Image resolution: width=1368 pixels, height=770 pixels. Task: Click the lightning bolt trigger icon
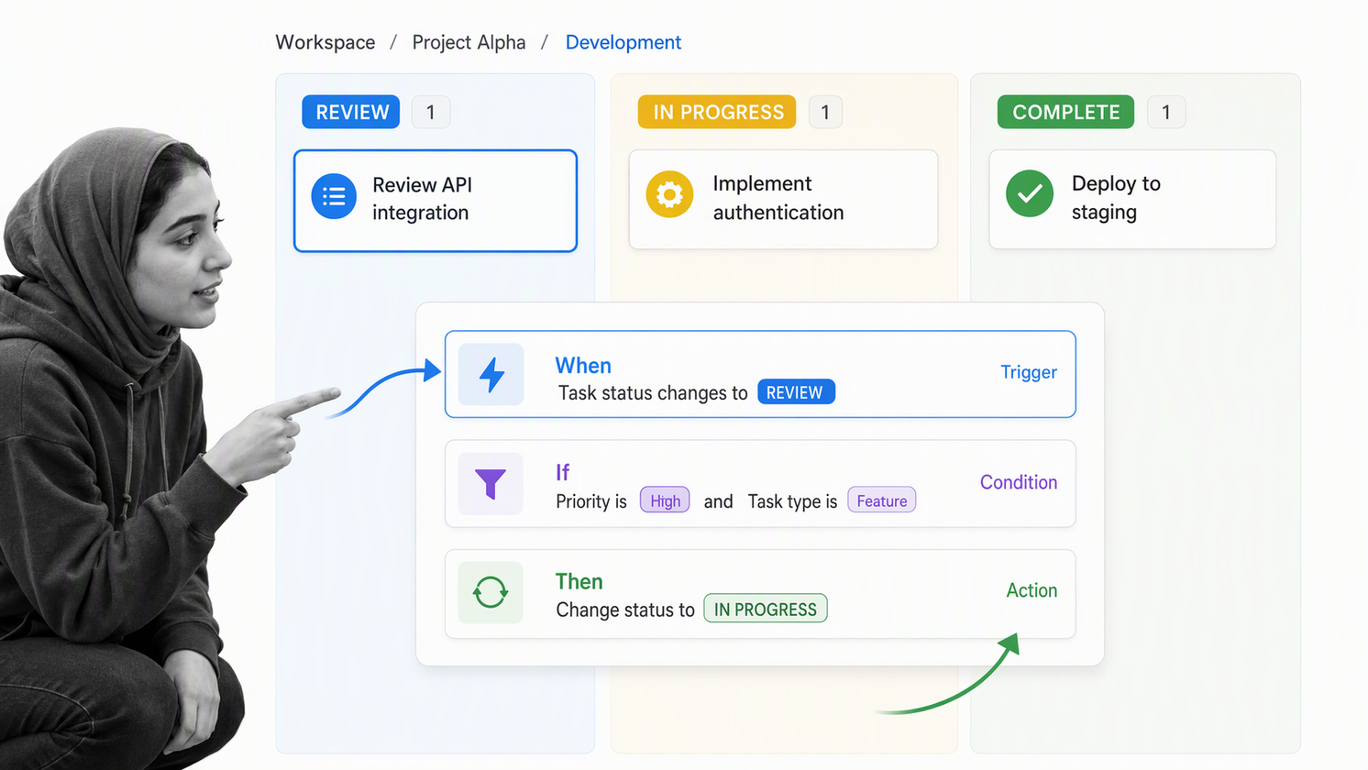coord(491,374)
